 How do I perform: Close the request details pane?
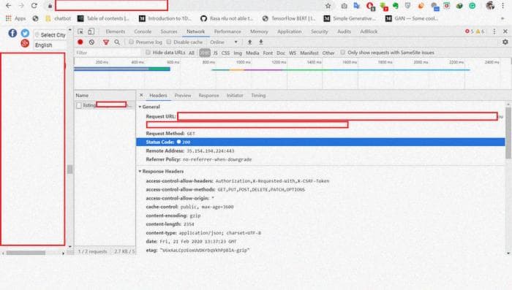[x=141, y=95]
